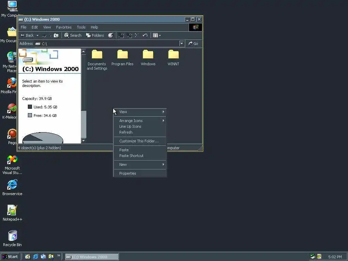This screenshot has width=348, height=261.
Task: Click the Pegasus Mail desktop shortcut
Action: click(12, 137)
